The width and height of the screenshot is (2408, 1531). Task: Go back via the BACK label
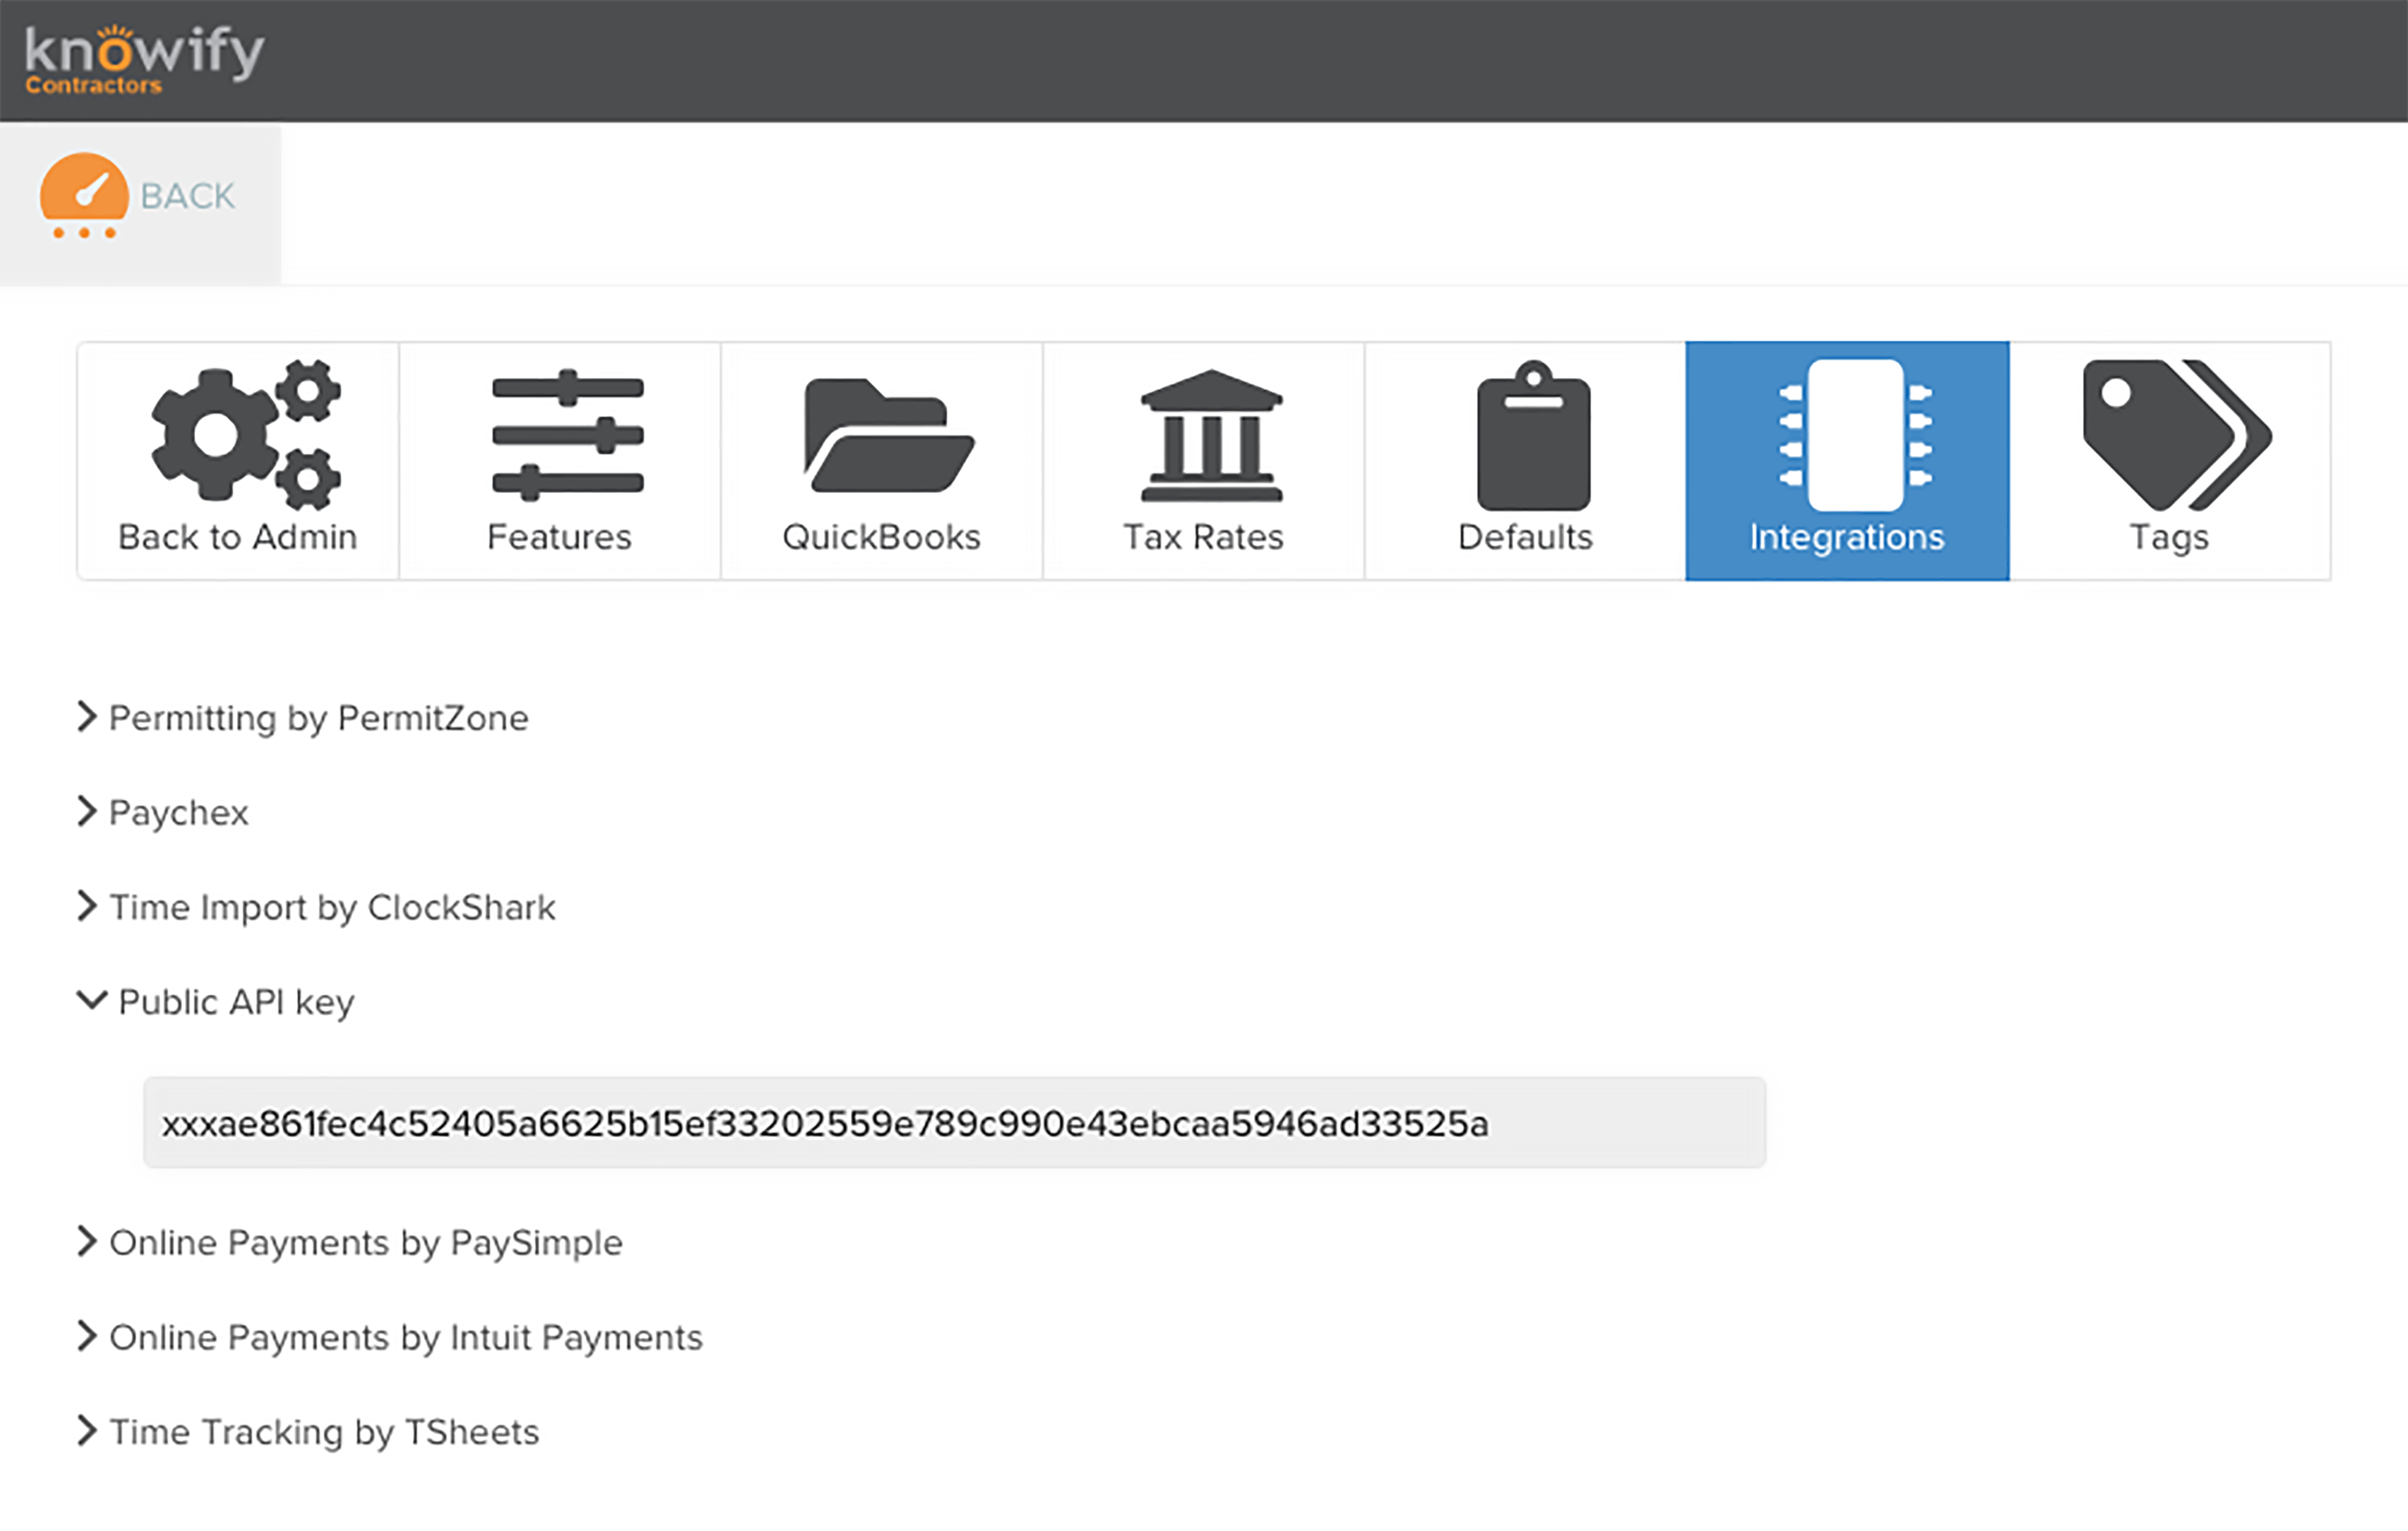pos(188,196)
